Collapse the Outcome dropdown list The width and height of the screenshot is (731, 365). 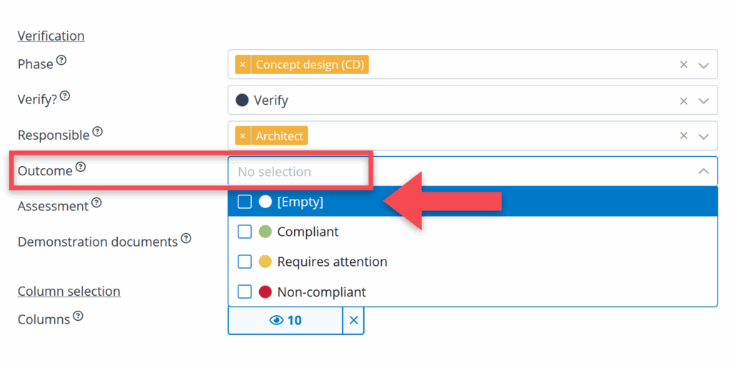coord(703,171)
